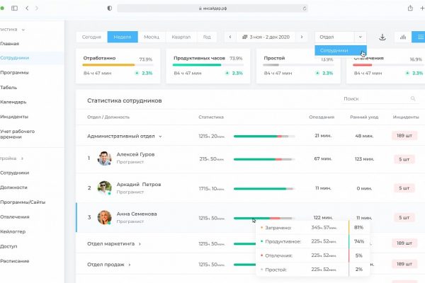Open Доступ settings in the sidebar
Image resolution: width=425 pixels, height=283 pixels.
(8, 246)
